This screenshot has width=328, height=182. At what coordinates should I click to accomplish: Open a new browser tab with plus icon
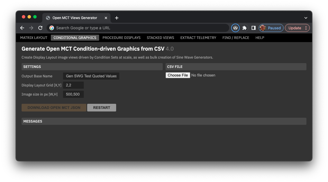(x=117, y=18)
